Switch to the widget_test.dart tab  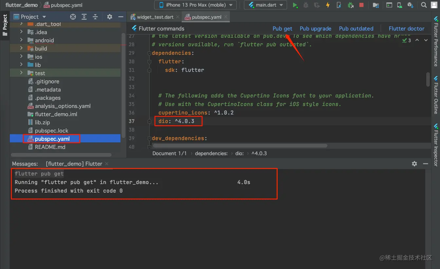pyautogui.click(x=155, y=17)
